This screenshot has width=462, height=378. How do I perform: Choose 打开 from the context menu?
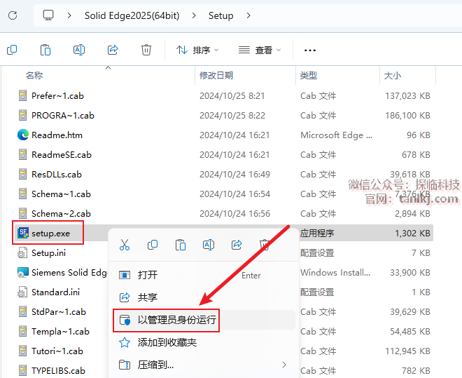pyautogui.click(x=204, y=276)
